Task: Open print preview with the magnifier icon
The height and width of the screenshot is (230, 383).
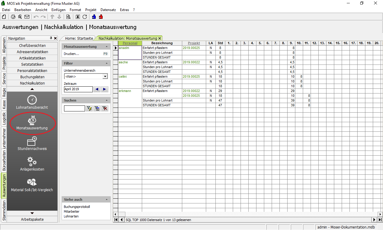Action: coord(20,17)
